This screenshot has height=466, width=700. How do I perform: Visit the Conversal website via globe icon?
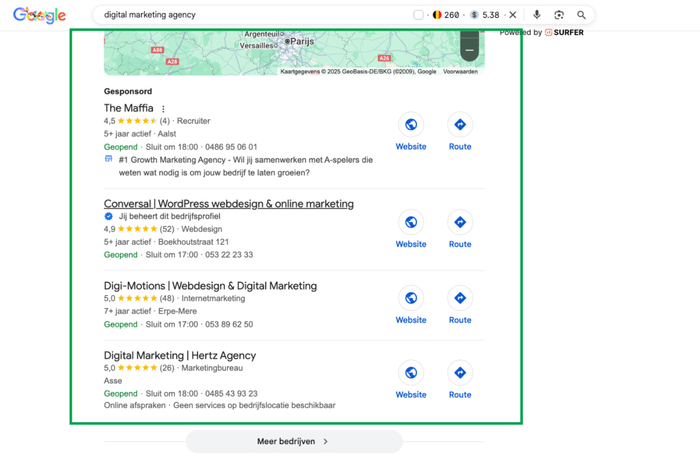coord(411,223)
